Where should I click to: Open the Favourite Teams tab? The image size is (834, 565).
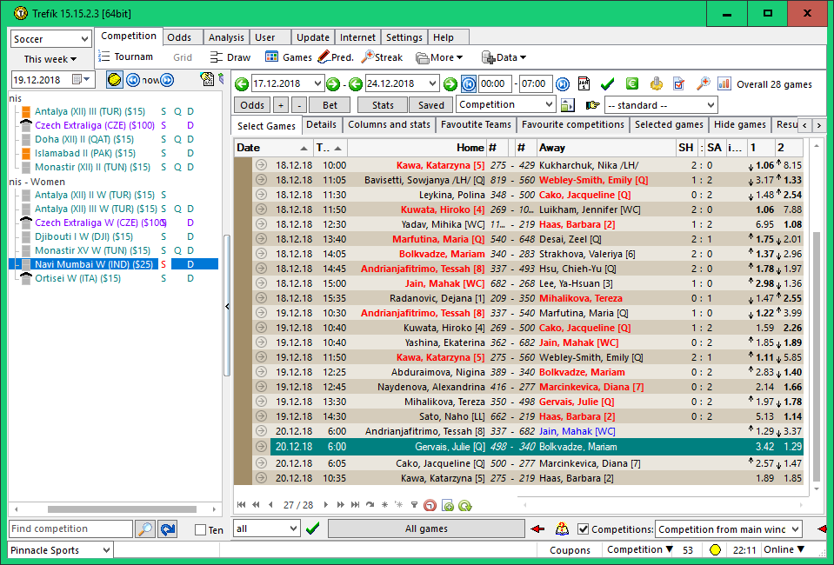click(x=475, y=125)
